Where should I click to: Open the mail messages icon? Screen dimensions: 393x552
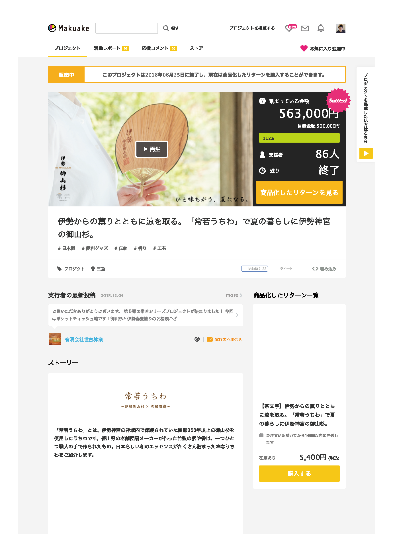coord(305,28)
